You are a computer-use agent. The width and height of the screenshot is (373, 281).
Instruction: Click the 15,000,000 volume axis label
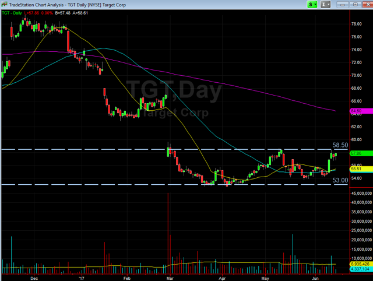(x=361, y=249)
